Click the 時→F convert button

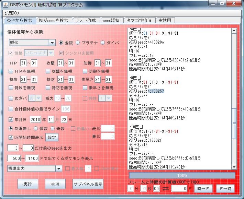click(203, 189)
